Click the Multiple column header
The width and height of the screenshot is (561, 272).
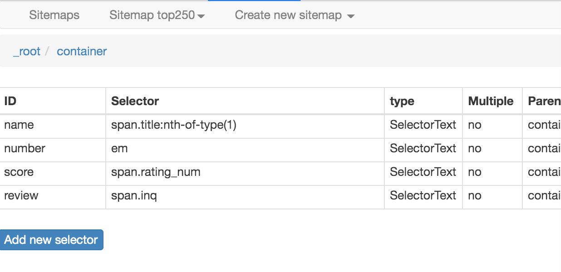(490, 101)
